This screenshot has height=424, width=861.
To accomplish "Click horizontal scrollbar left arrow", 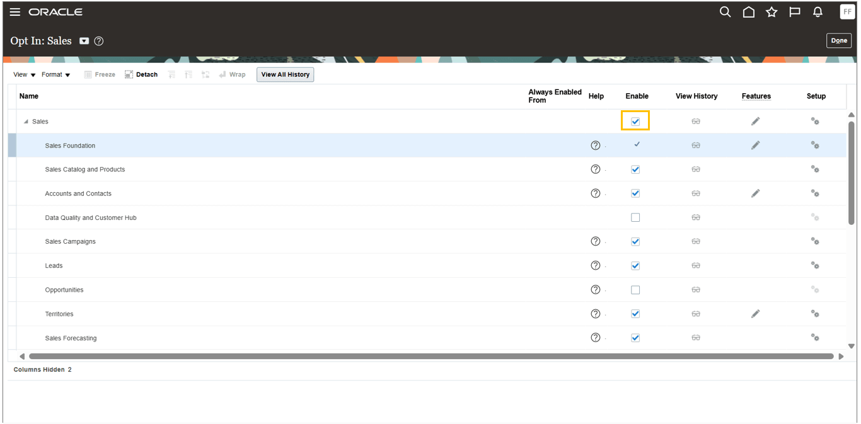I will [22, 356].
